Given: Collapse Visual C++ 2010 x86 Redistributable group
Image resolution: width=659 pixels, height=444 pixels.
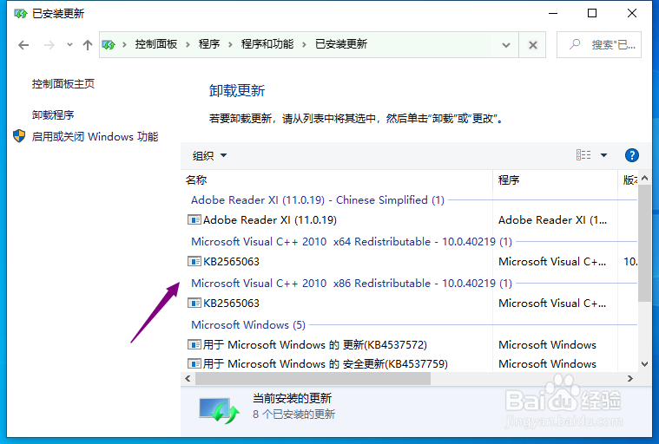Looking at the screenshot, I should click(352, 284).
